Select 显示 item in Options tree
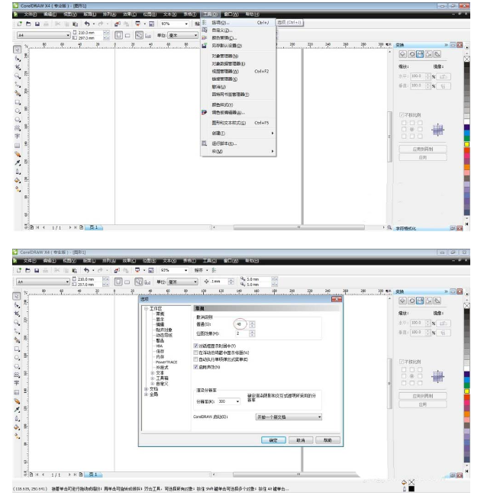The width and height of the screenshot is (484, 502). pos(160,320)
